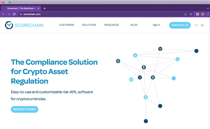
Task: Click the plain light blue graph node
Action: pos(174,78)
